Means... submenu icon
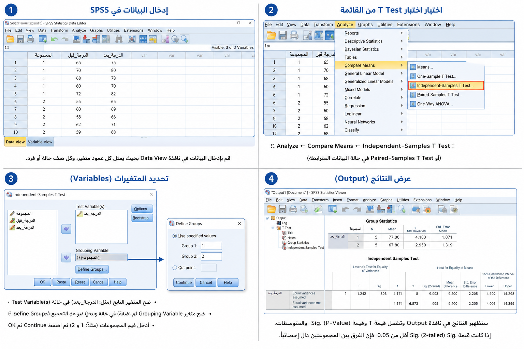This screenshot has width=524, height=349. coord(413,67)
